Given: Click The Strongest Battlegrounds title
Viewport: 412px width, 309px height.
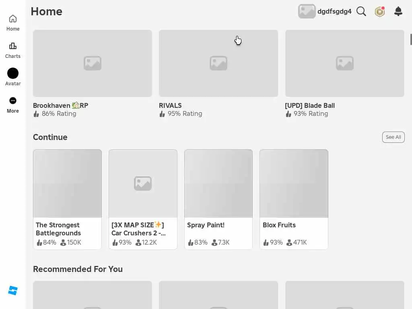Looking at the screenshot, I should [x=58, y=229].
